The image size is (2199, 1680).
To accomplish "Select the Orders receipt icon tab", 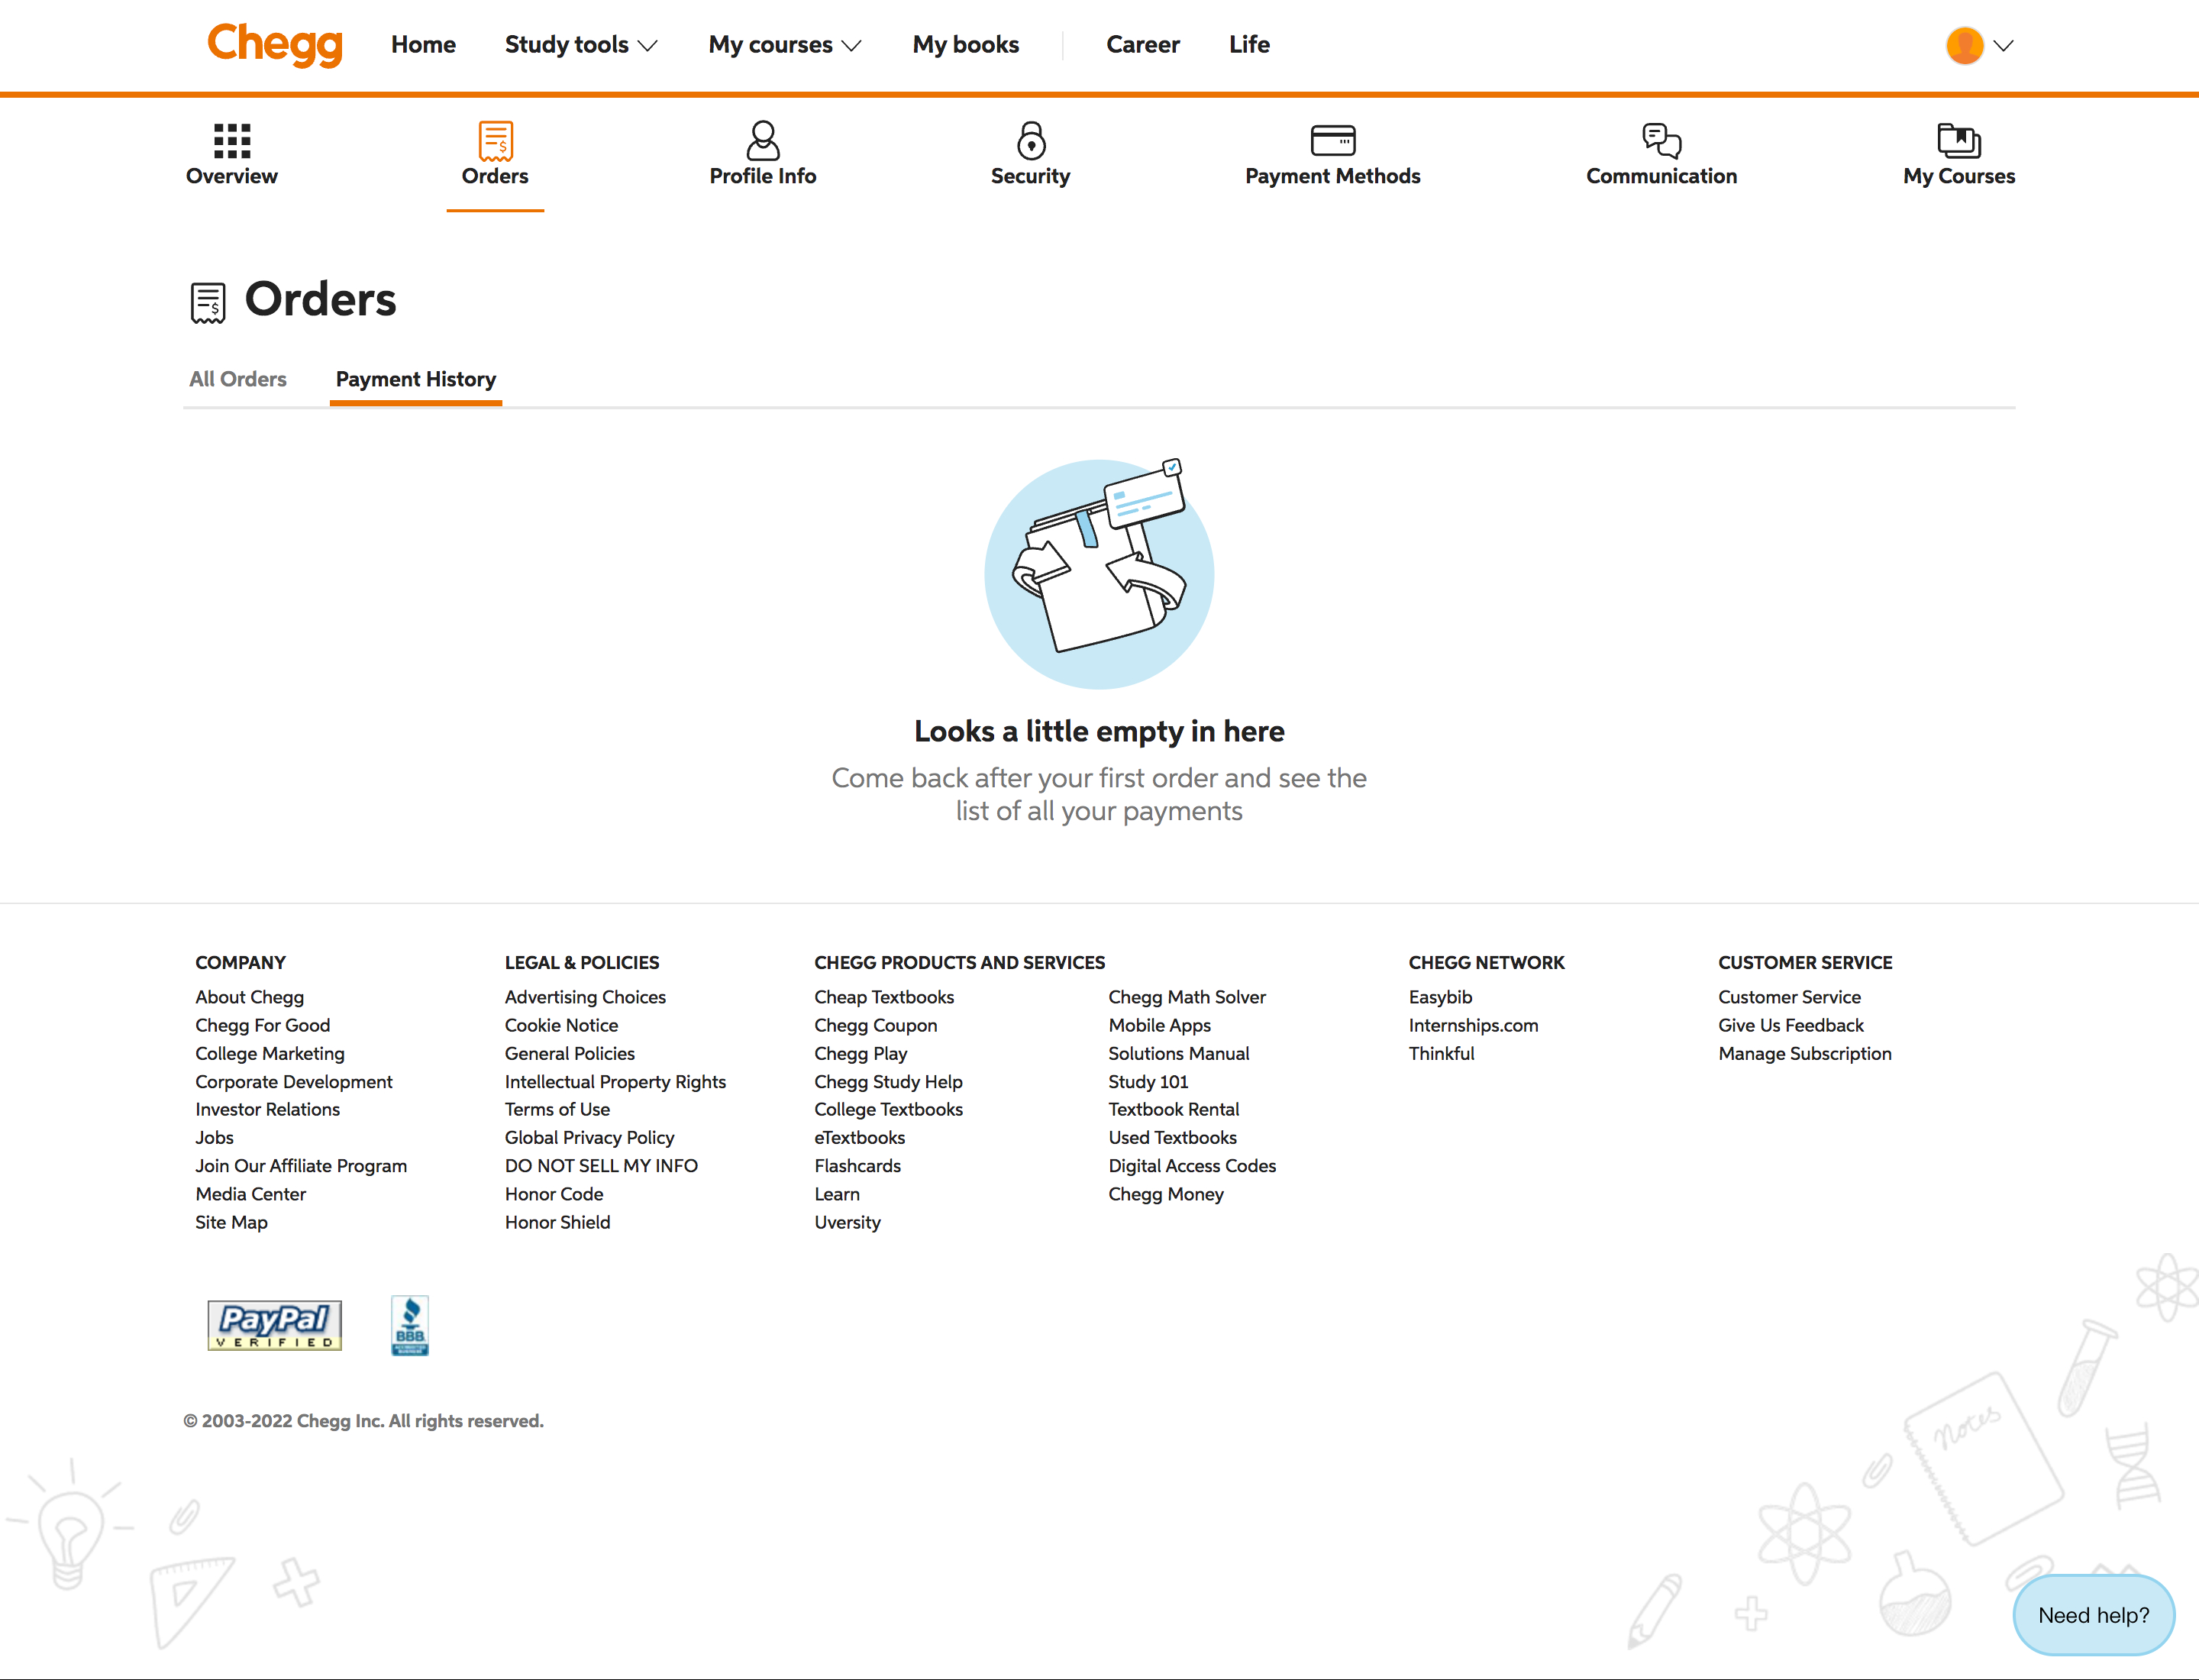I will coord(495,141).
